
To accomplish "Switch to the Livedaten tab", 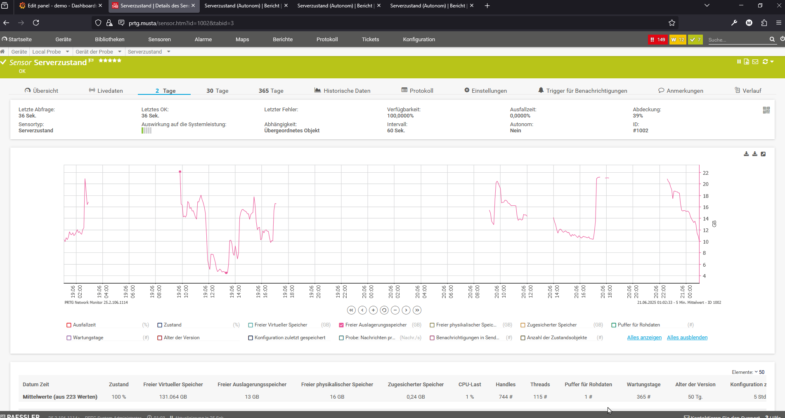I will coord(106,91).
